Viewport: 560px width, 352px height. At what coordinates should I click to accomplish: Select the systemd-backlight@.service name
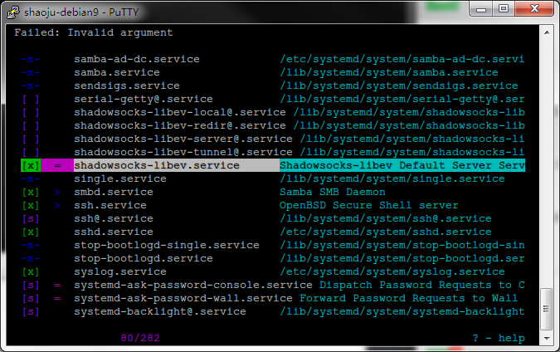point(160,311)
